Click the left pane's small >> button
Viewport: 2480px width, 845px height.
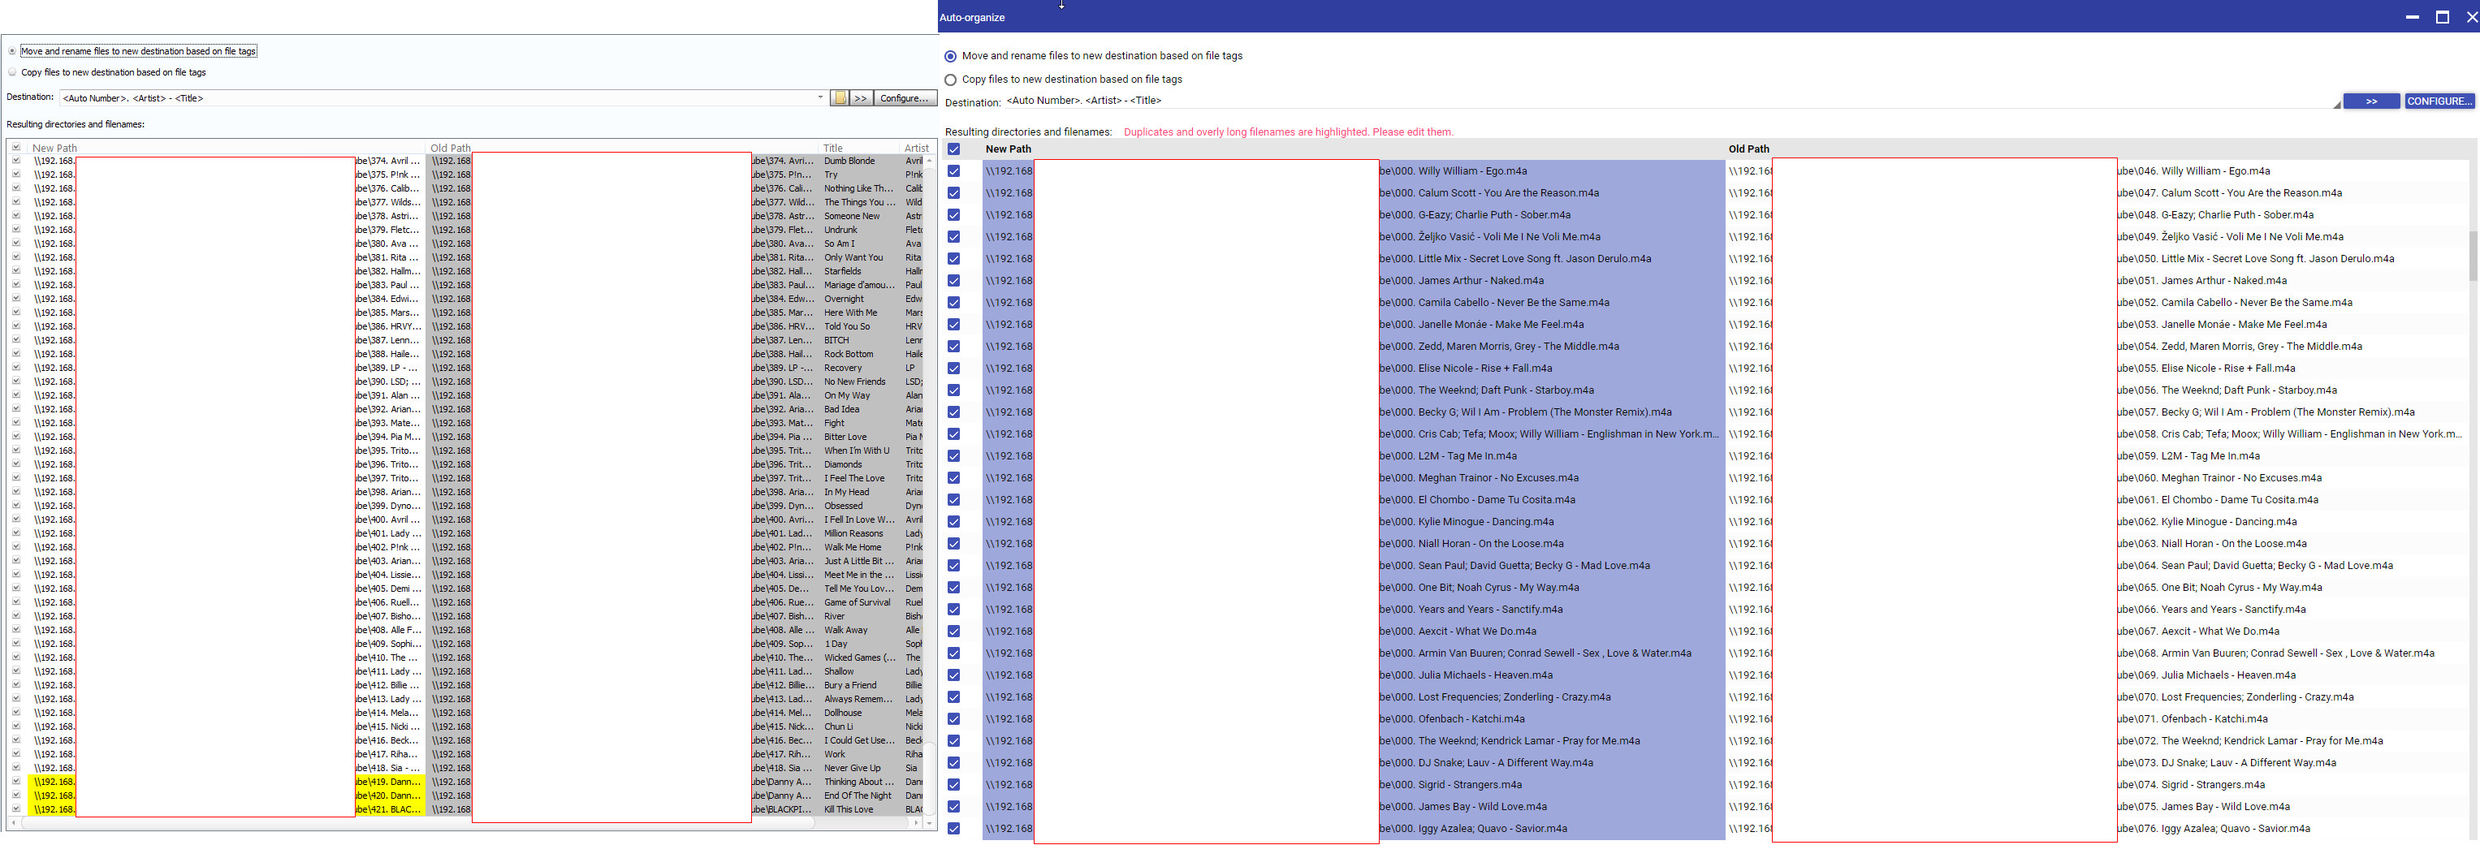pyautogui.click(x=861, y=98)
